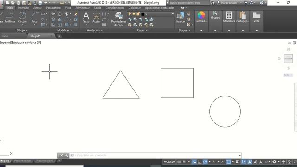Open the Salida ribbon tab
Viewport: 297px width, 167px height.
pyautogui.click(x=97, y=8)
